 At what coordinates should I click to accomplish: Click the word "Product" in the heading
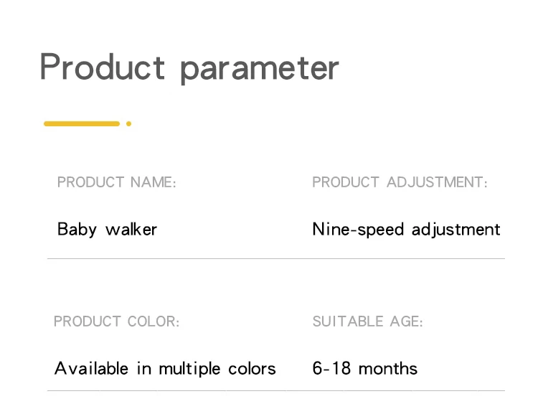(102, 67)
